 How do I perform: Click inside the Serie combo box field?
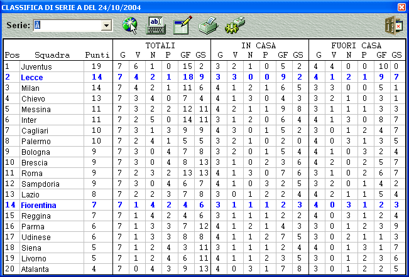point(67,25)
